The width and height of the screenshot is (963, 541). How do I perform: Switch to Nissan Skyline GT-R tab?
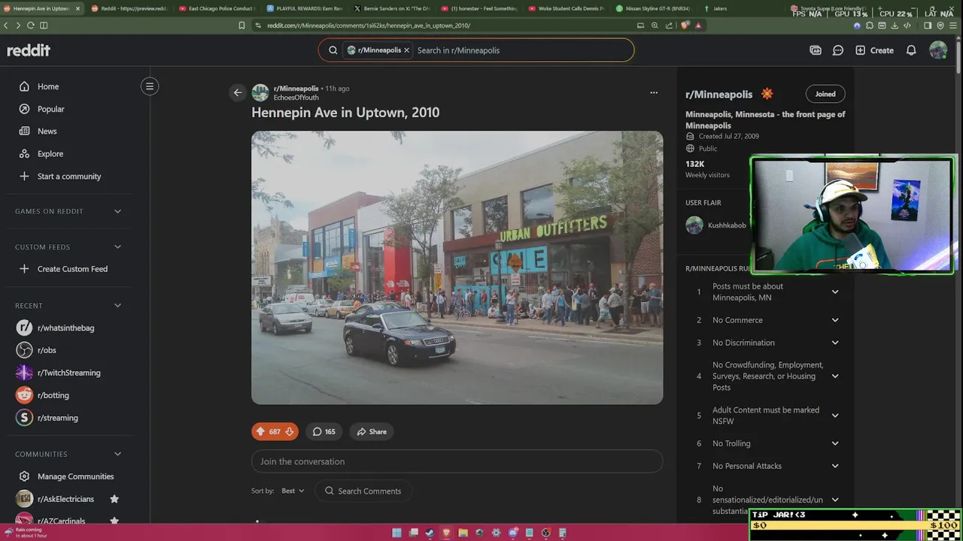pos(654,8)
